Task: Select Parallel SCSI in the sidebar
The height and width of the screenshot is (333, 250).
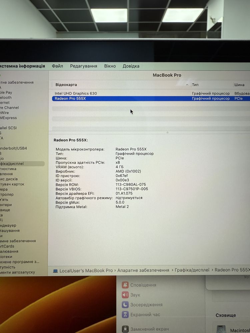Action: tap(8, 128)
